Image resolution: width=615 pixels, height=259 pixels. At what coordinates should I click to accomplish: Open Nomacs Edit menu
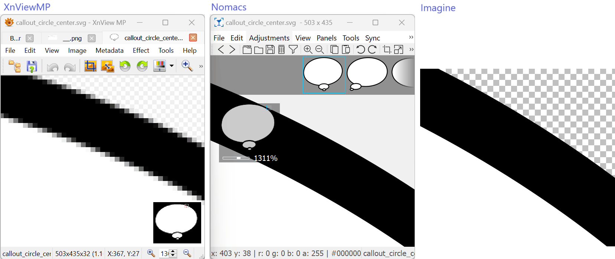click(x=237, y=38)
